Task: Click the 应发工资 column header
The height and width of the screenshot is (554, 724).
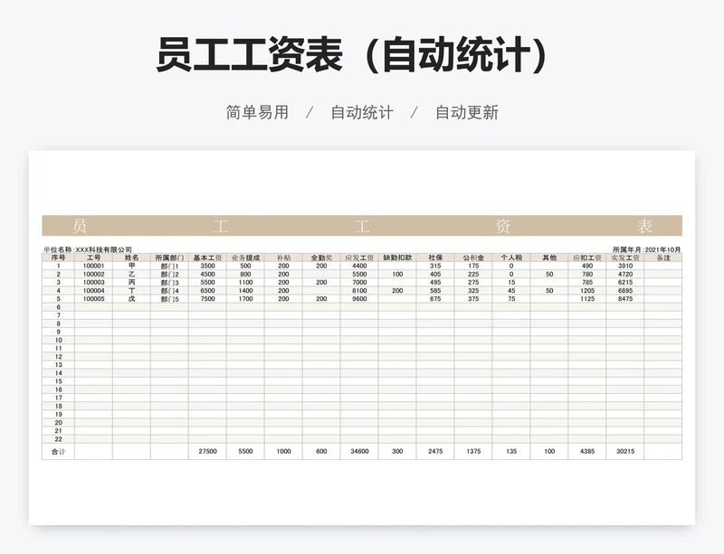Action: 359,258
